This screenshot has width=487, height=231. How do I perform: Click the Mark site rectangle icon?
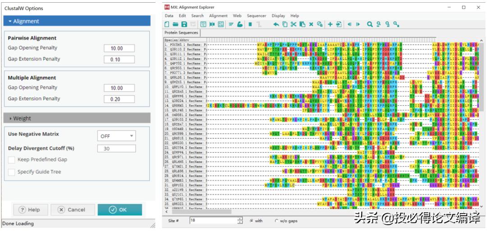pyautogui.click(x=250, y=24)
